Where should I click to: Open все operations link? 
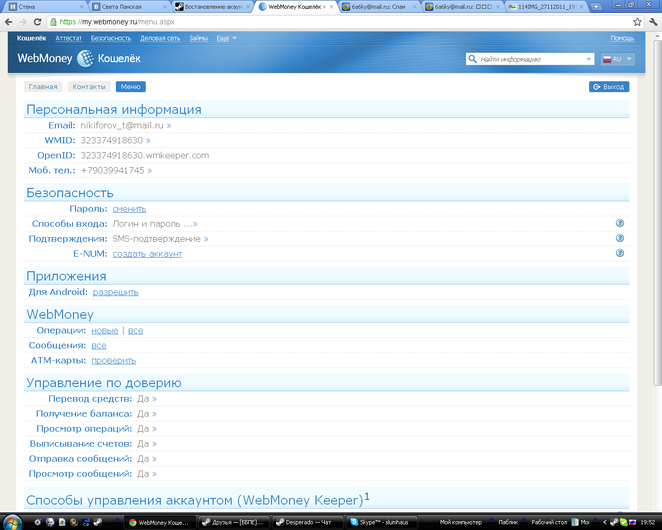tap(136, 331)
